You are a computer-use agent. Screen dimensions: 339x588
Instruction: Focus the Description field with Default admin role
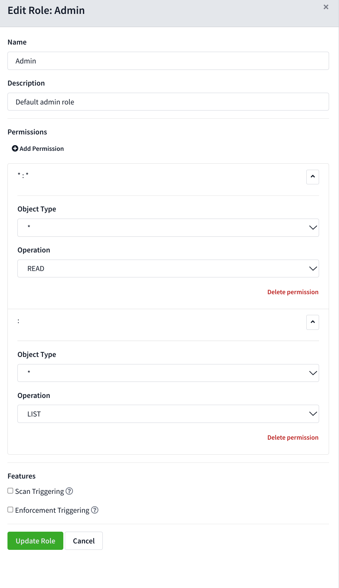168,102
